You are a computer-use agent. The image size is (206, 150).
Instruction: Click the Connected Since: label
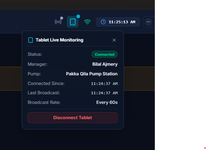tap(46, 84)
